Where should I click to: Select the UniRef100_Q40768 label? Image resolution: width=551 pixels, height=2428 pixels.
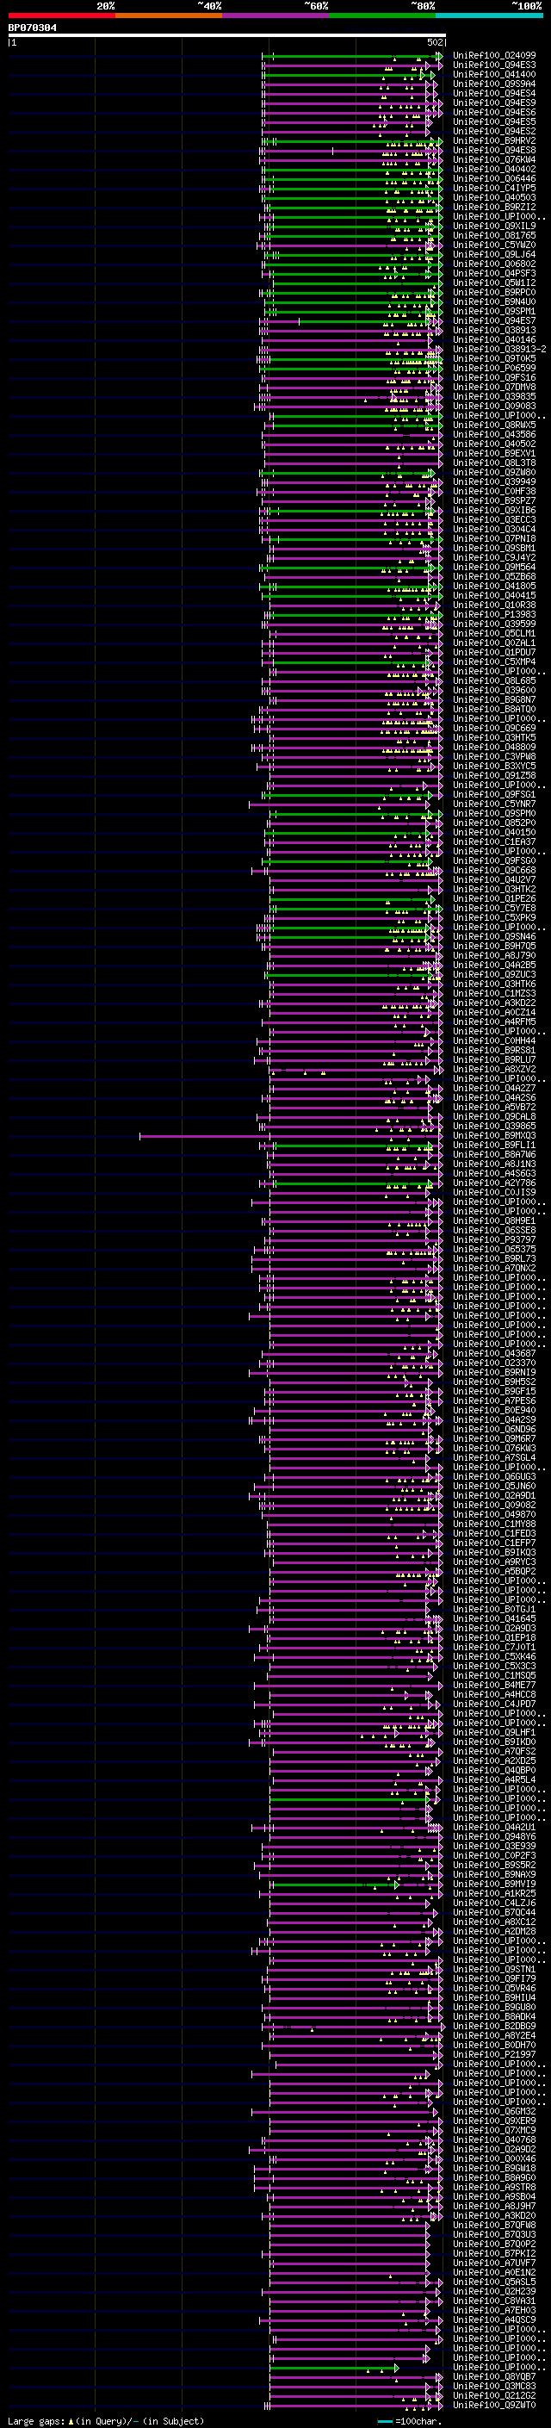pos(494,2139)
